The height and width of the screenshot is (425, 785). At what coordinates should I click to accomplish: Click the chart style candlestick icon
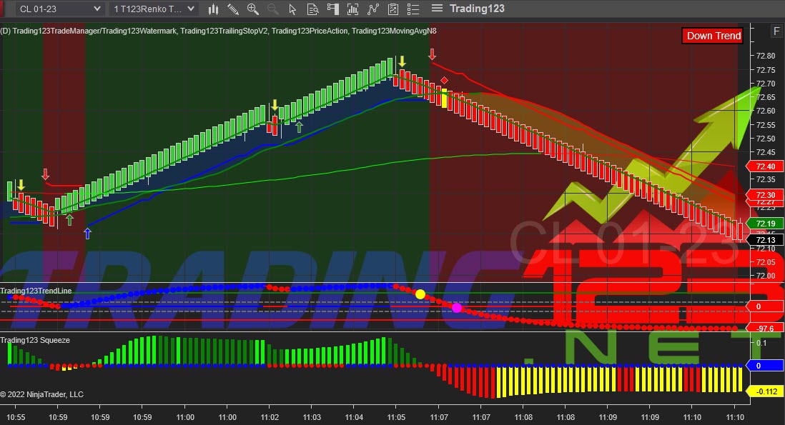pyautogui.click(x=213, y=9)
